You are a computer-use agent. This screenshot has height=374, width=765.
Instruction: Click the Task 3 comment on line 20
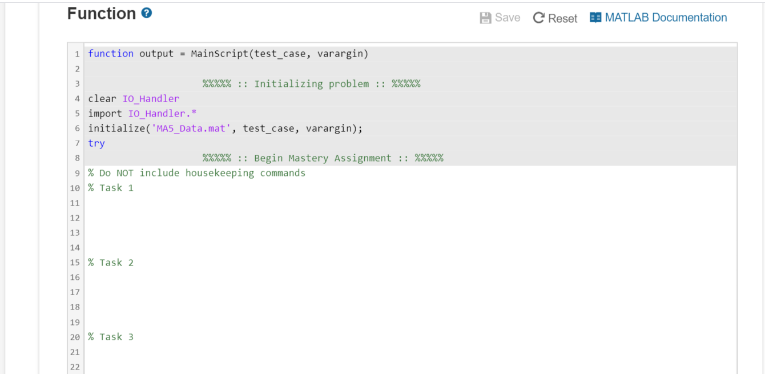coord(111,336)
